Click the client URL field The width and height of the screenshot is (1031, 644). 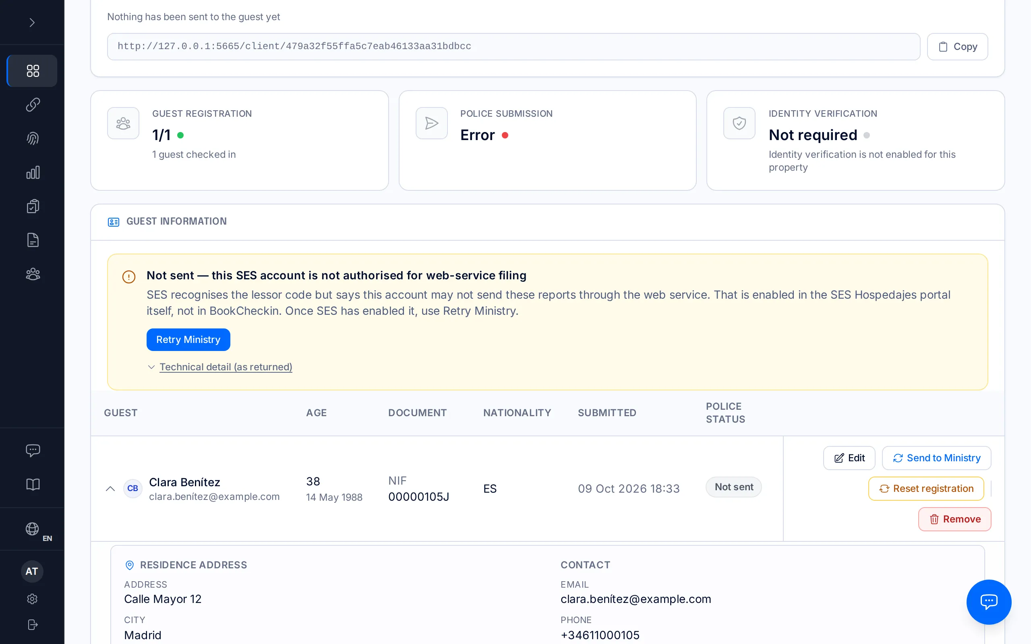[513, 47]
